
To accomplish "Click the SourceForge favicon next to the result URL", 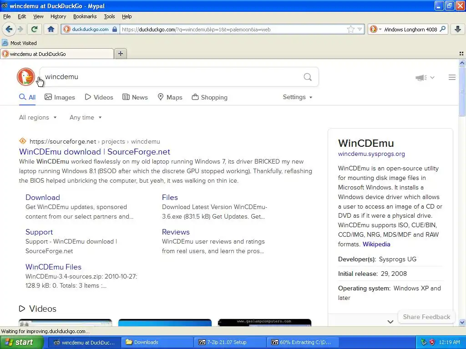I will [23, 141].
